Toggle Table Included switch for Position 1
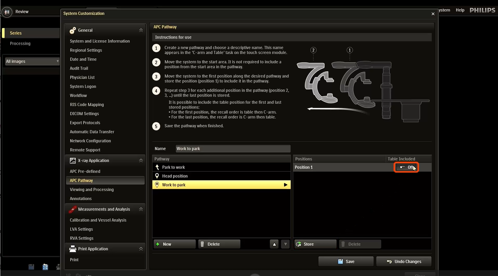Viewport: 498px width, 276px height. (407, 167)
